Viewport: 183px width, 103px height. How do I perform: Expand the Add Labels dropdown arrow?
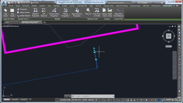[x=8, y=15]
